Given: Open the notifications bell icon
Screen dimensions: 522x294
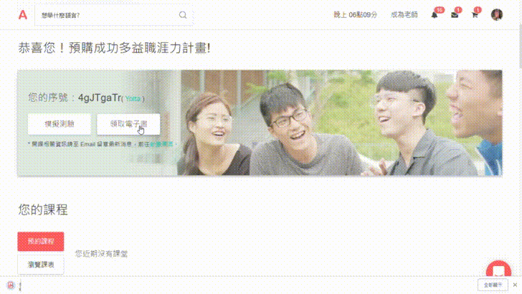Looking at the screenshot, I should 435,15.
